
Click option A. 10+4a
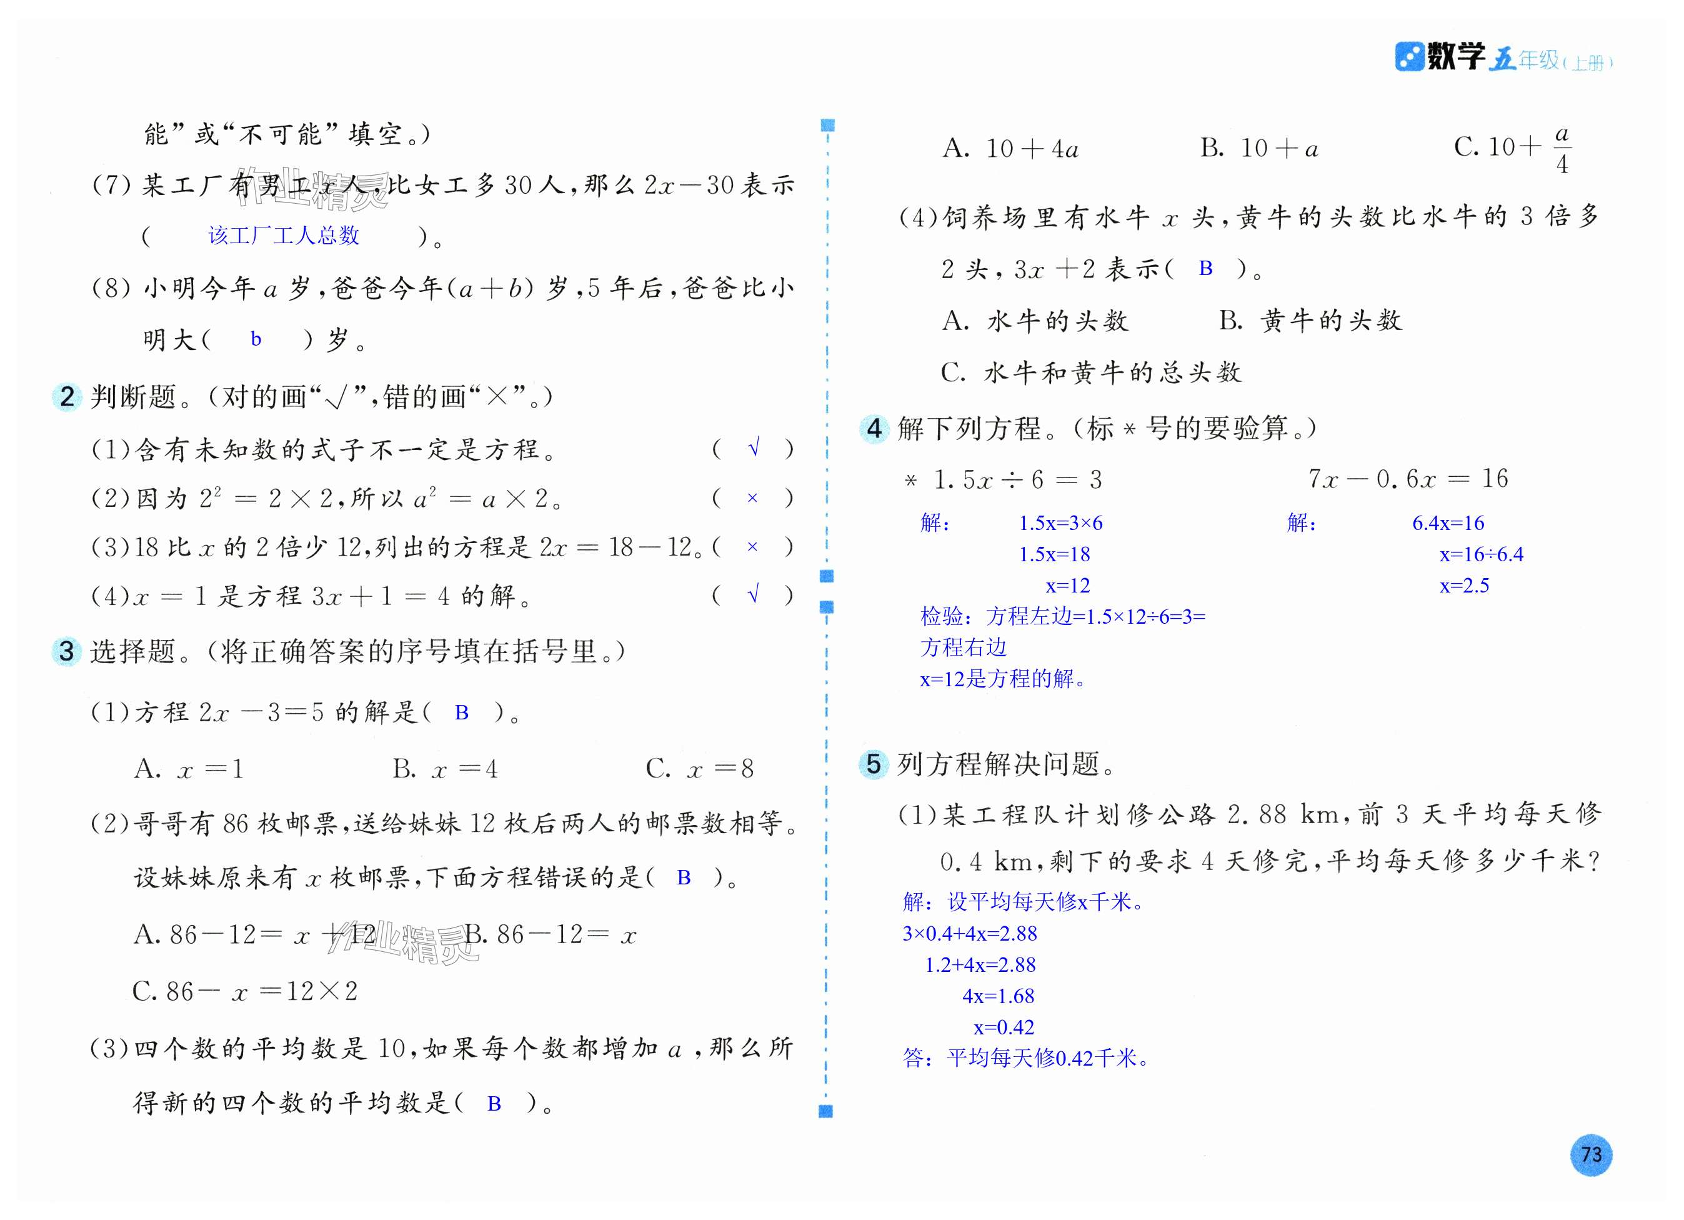point(1011,149)
